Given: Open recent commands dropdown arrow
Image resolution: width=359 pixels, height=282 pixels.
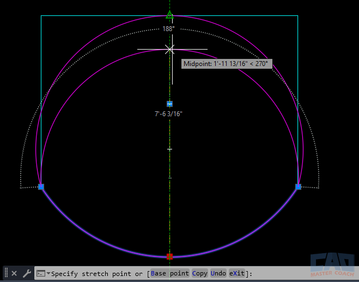Looking at the screenshot, I should coord(48,273).
